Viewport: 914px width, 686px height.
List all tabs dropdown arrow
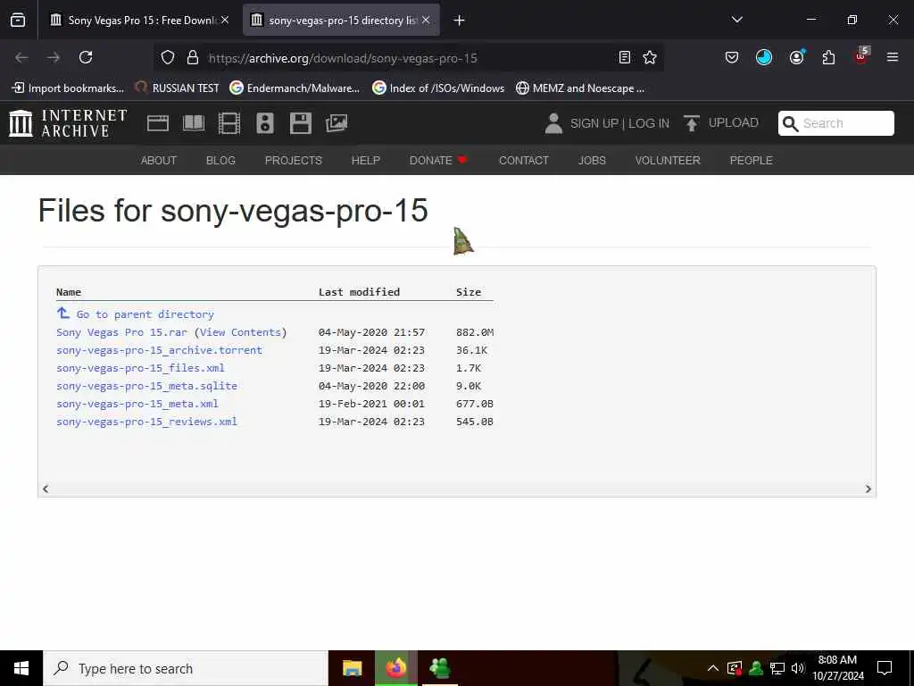(736, 20)
